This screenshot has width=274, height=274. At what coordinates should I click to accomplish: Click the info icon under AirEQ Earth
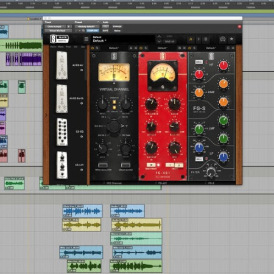[x=82, y=104]
